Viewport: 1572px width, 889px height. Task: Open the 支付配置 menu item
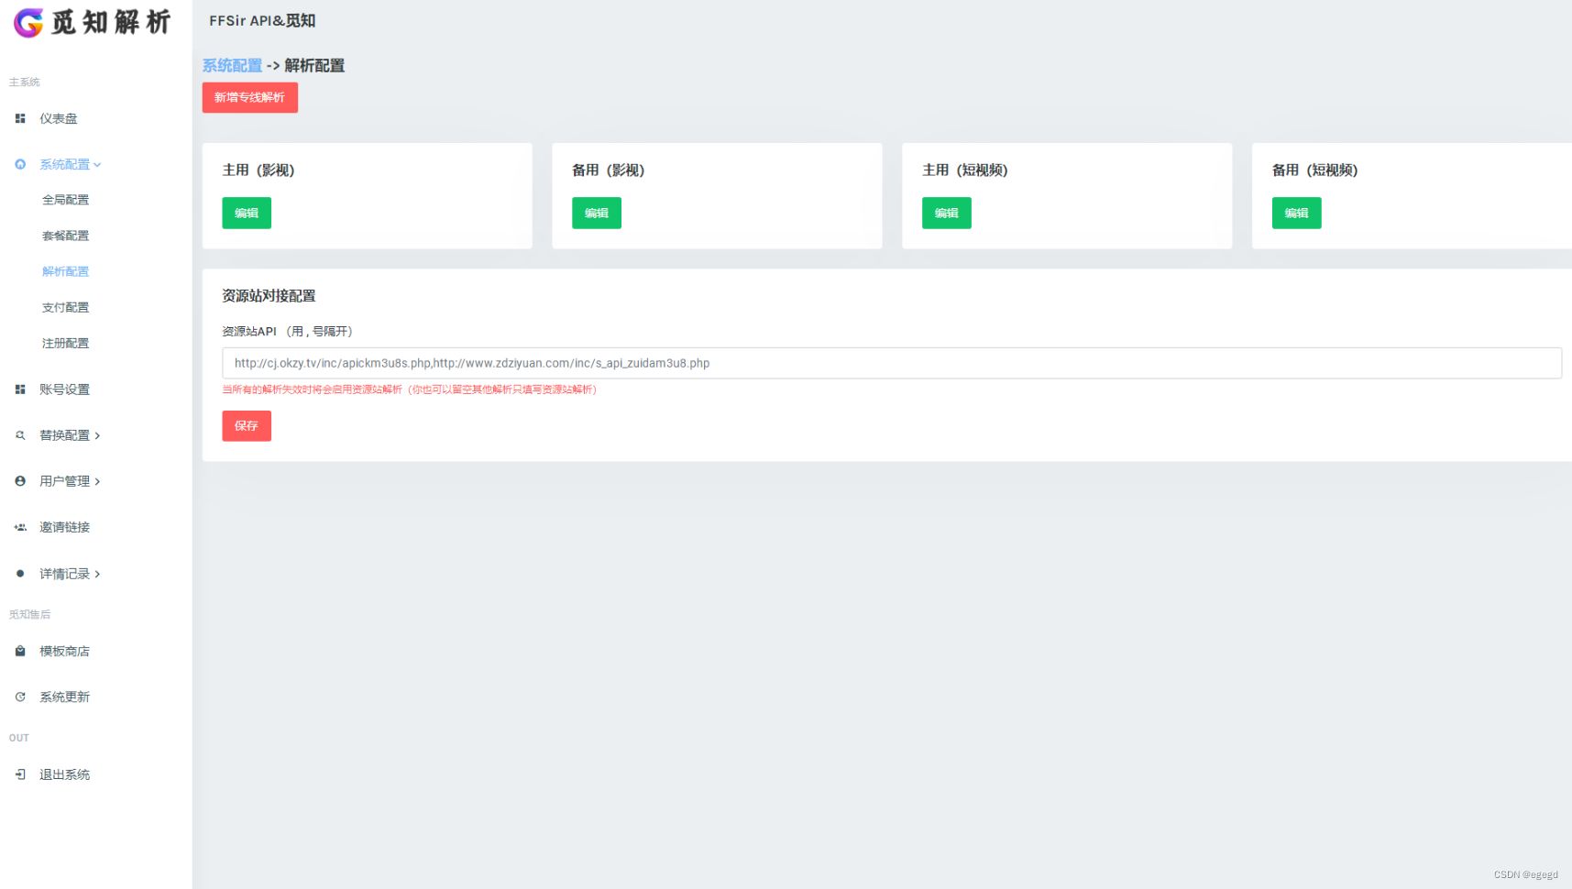(x=64, y=307)
